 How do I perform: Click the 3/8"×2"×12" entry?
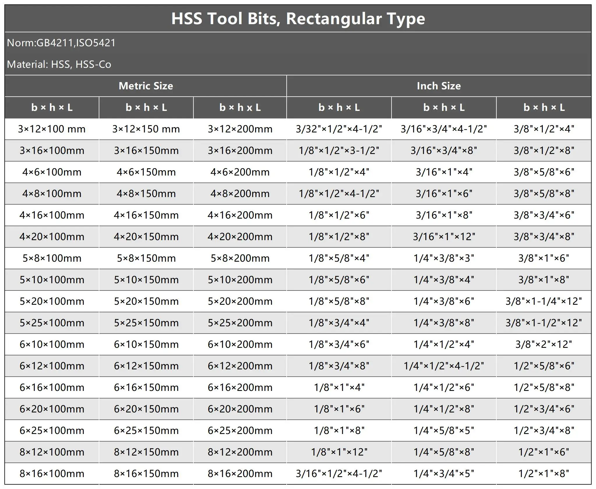click(544, 344)
